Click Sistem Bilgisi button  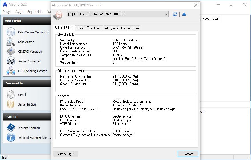[65, 154]
